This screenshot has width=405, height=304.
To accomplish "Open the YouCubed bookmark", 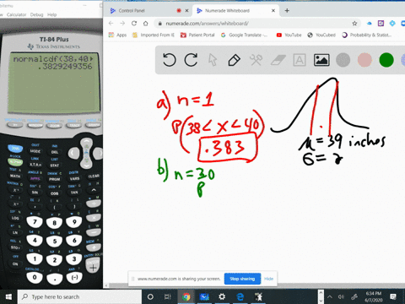I will coord(321,35).
